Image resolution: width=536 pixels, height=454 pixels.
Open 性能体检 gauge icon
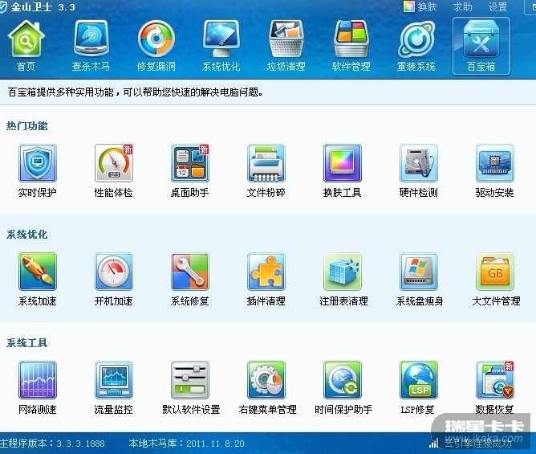point(114,163)
